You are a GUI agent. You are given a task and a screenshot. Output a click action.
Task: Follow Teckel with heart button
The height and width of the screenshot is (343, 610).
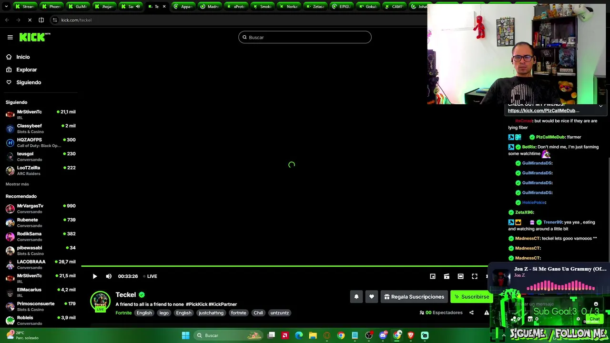[372, 297]
